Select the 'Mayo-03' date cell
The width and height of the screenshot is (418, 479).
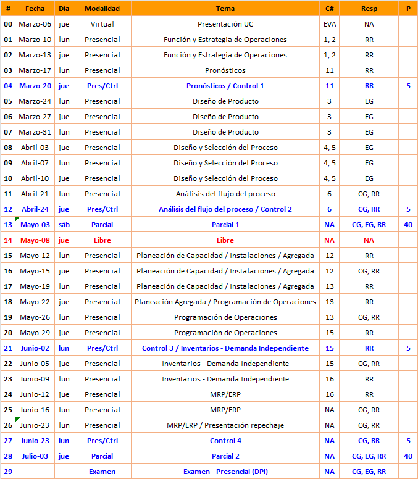tap(35, 225)
